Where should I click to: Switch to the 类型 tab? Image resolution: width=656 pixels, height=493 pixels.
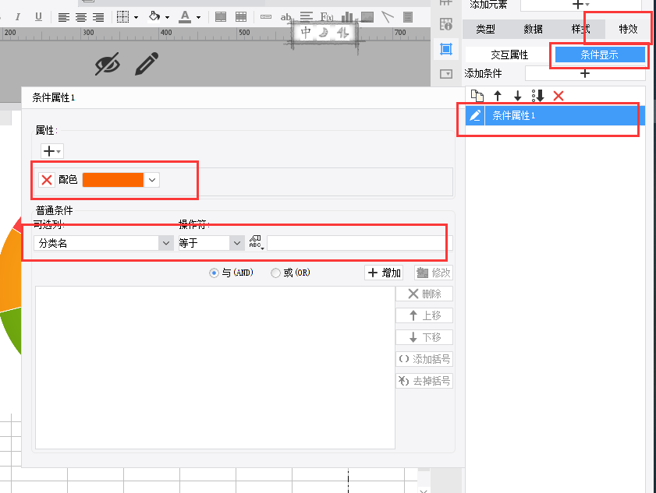485,29
